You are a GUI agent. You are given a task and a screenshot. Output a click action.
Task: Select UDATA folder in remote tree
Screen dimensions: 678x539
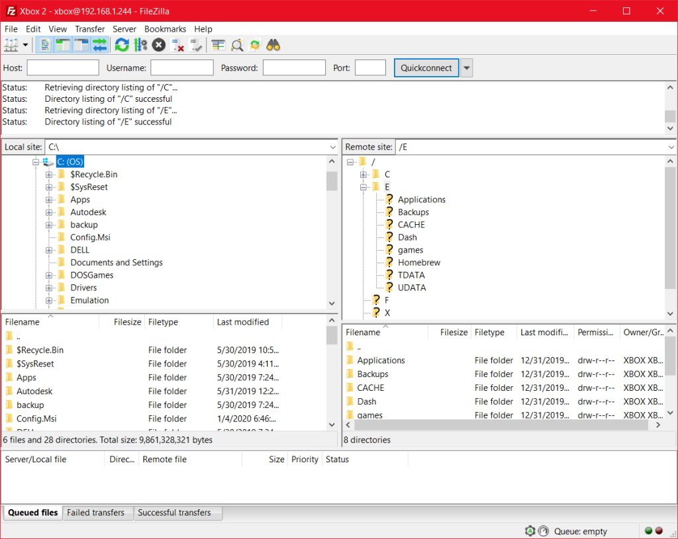(412, 288)
